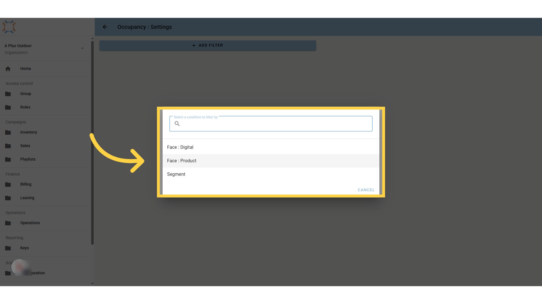This screenshot has height=304, width=542.
Task: Focus the Select a condition search field
Action: click(271, 124)
